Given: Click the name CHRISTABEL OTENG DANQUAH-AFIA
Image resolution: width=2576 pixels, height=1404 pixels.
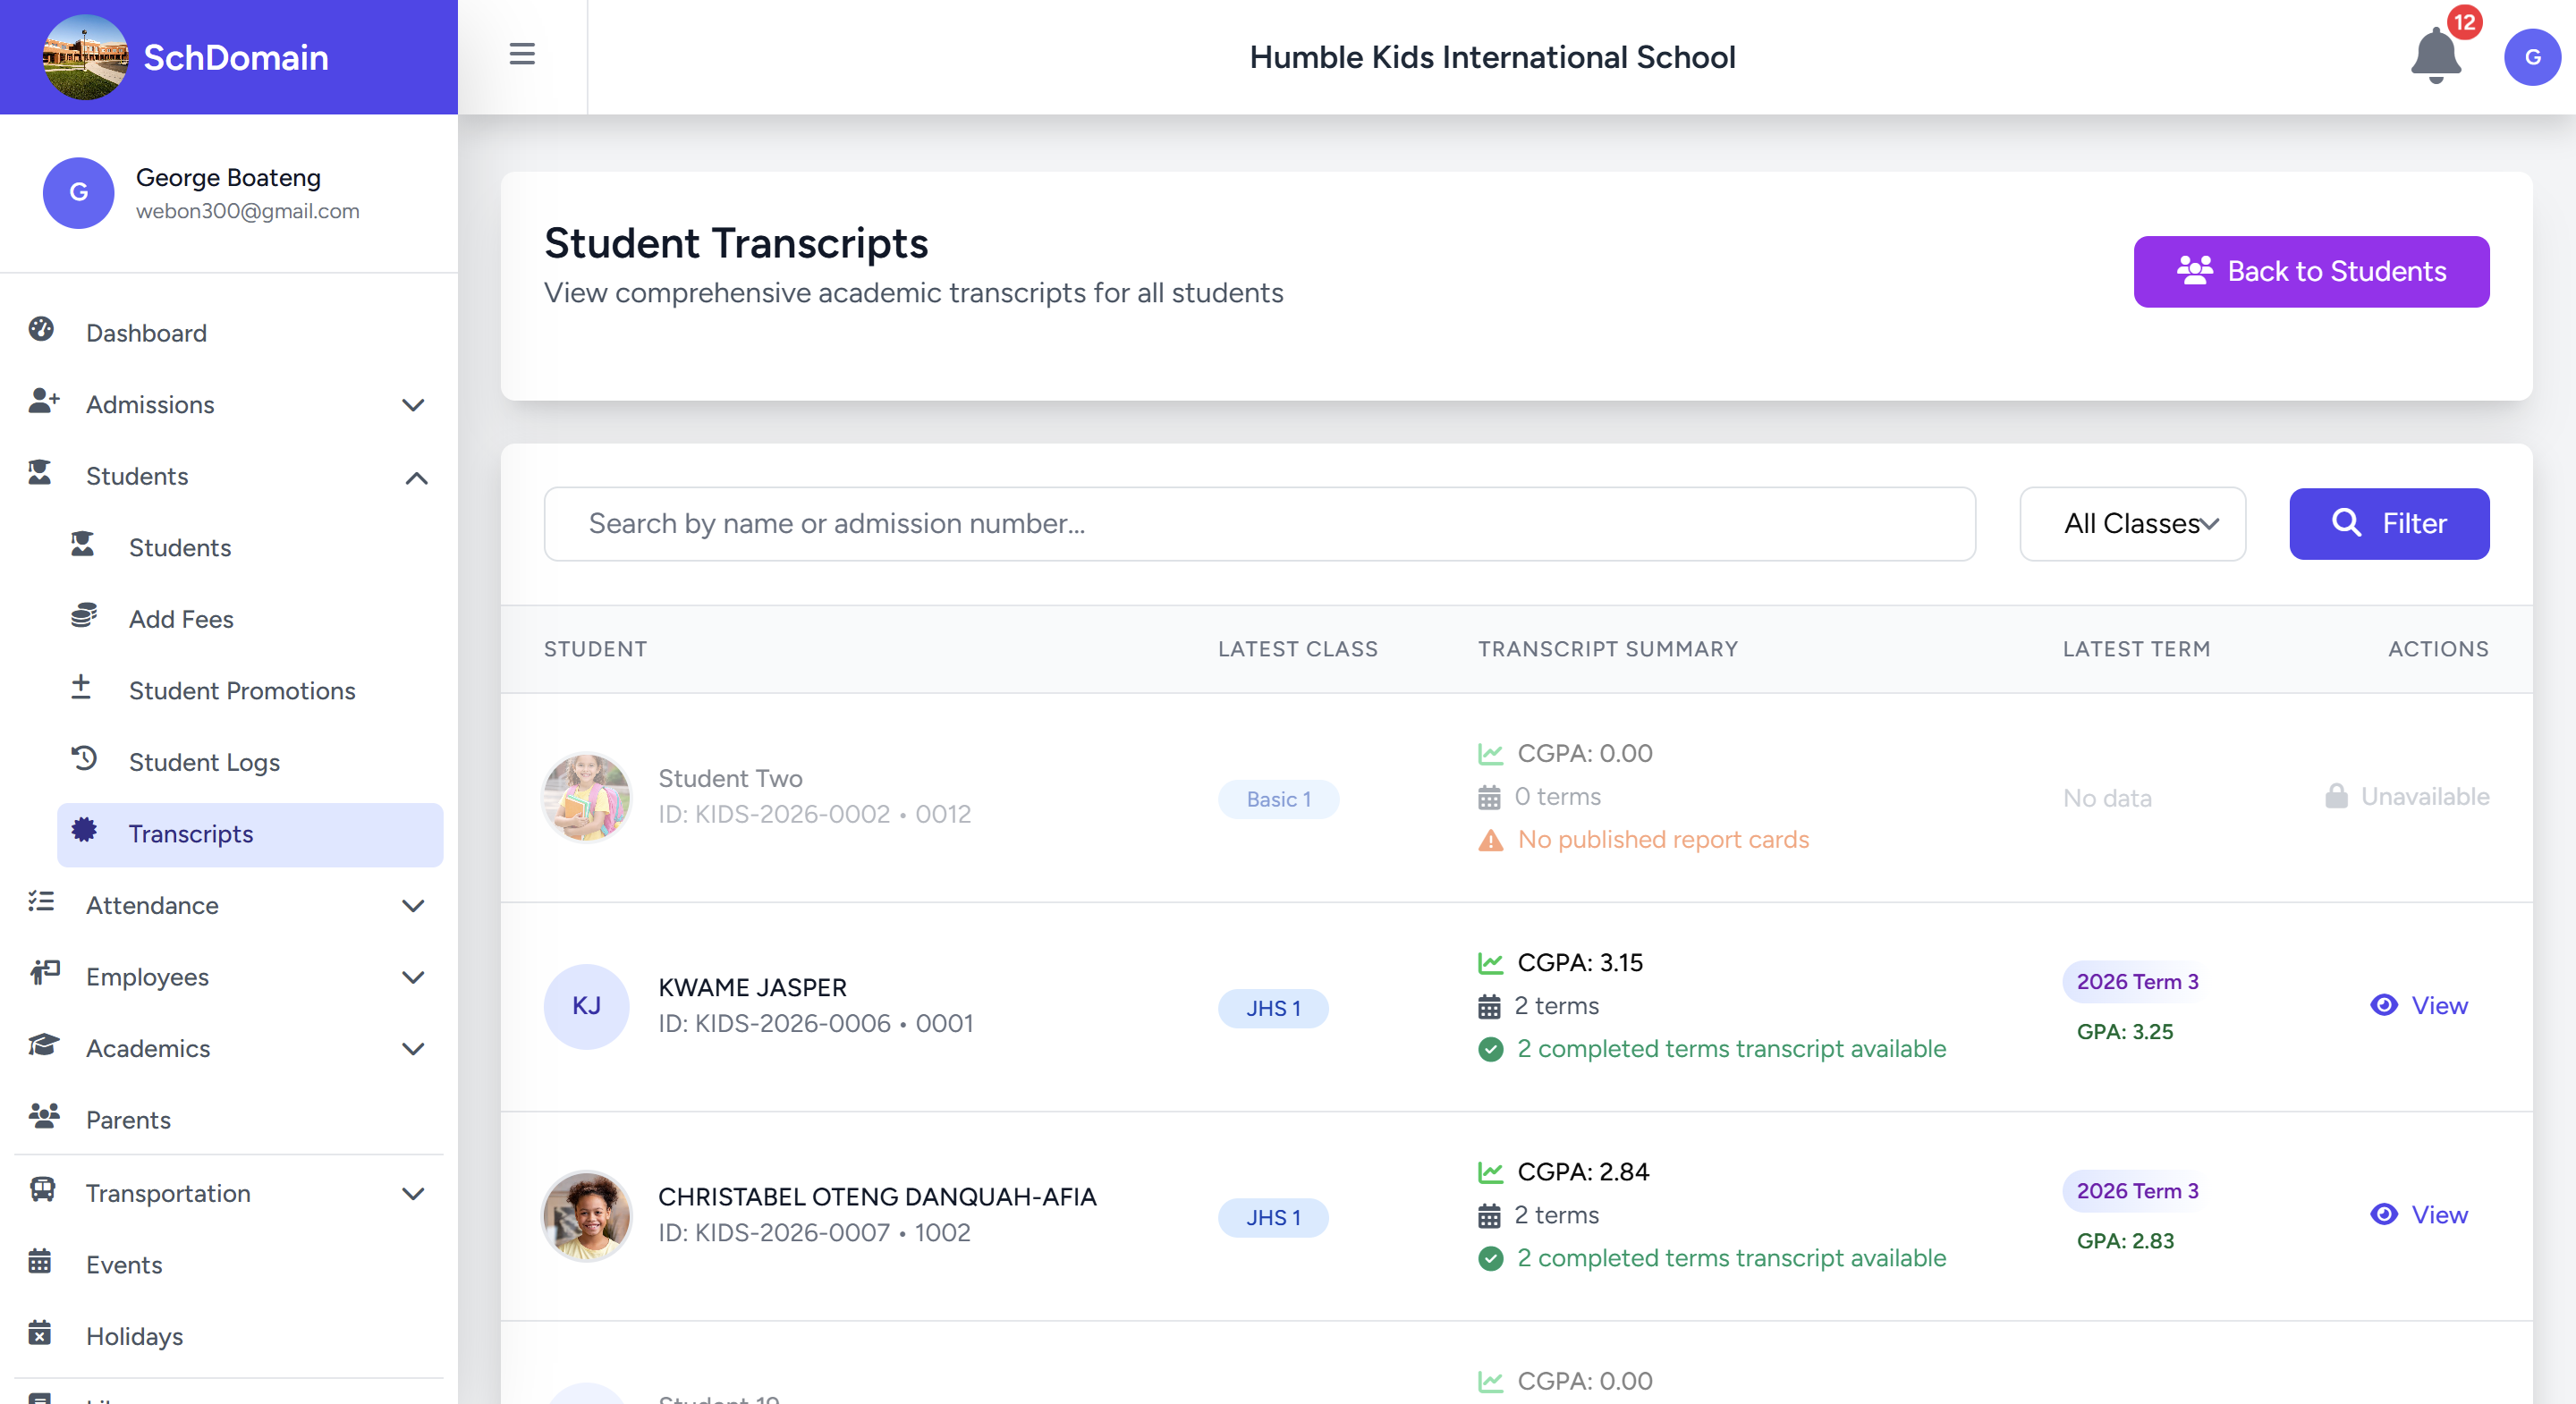Looking at the screenshot, I should point(877,1196).
